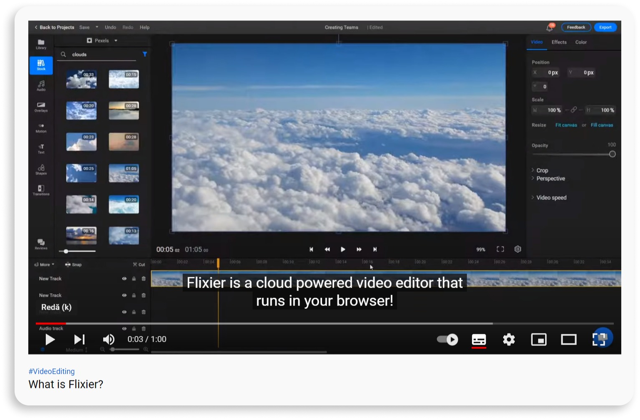Skip to next YouTube video
The image size is (640, 420).
coord(79,340)
